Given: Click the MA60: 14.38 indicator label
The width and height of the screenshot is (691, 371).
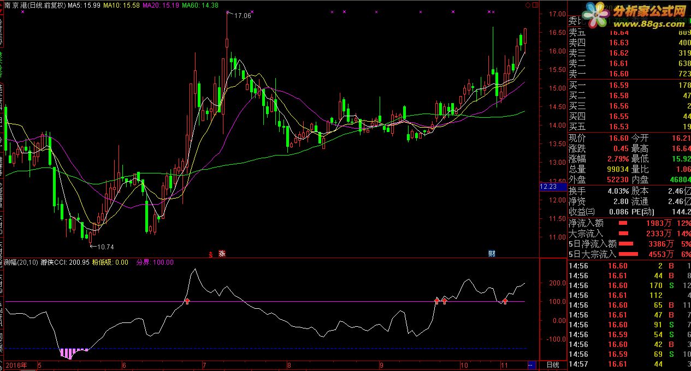Looking at the screenshot, I should click(200, 5).
